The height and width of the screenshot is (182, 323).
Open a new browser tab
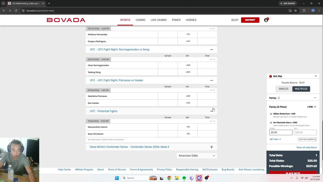pyautogui.click(x=49, y=4)
